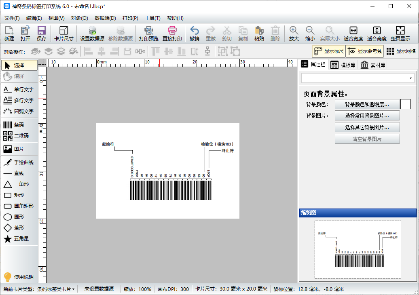Undo last action with 撤销
Image resolution: width=419 pixels, height=295 pixels.
point(194,34)
